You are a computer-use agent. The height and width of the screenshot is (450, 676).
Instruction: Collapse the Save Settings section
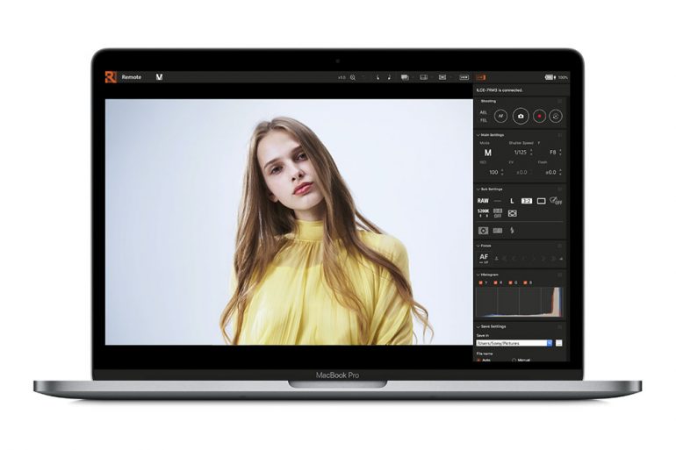[477, 326]
